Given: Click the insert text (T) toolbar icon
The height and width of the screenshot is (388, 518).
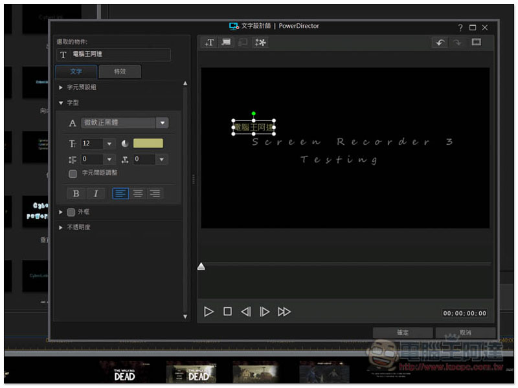Looking at the screenshot, I should (x=209, y=43).
